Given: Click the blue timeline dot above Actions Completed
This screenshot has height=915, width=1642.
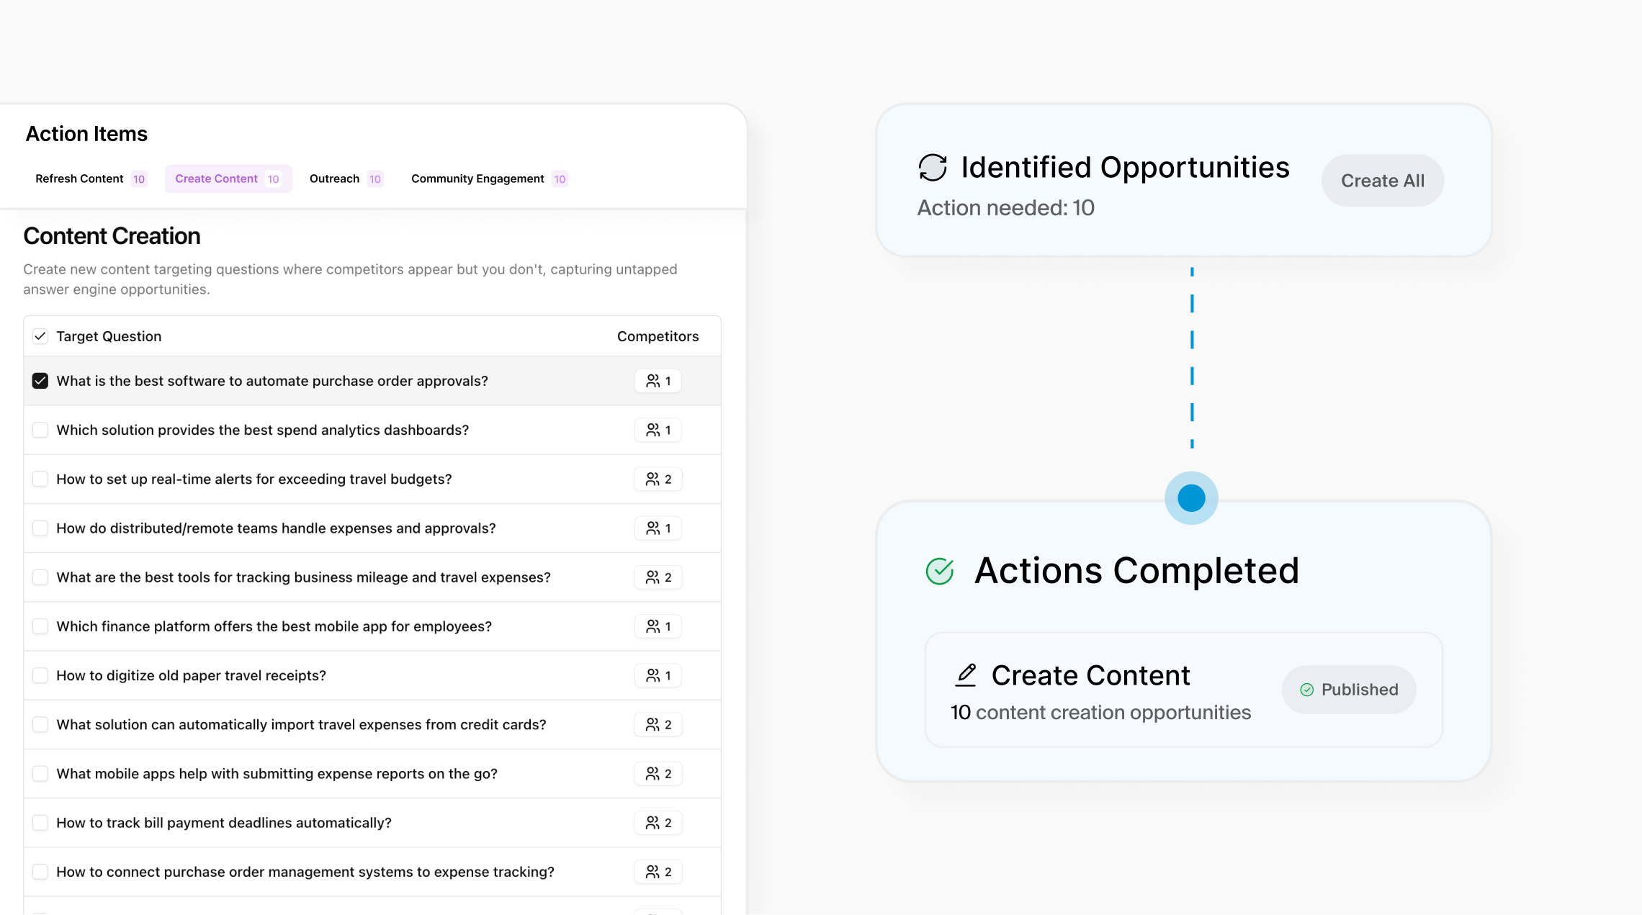Looking at the screenshot, I should (1191, 498).
